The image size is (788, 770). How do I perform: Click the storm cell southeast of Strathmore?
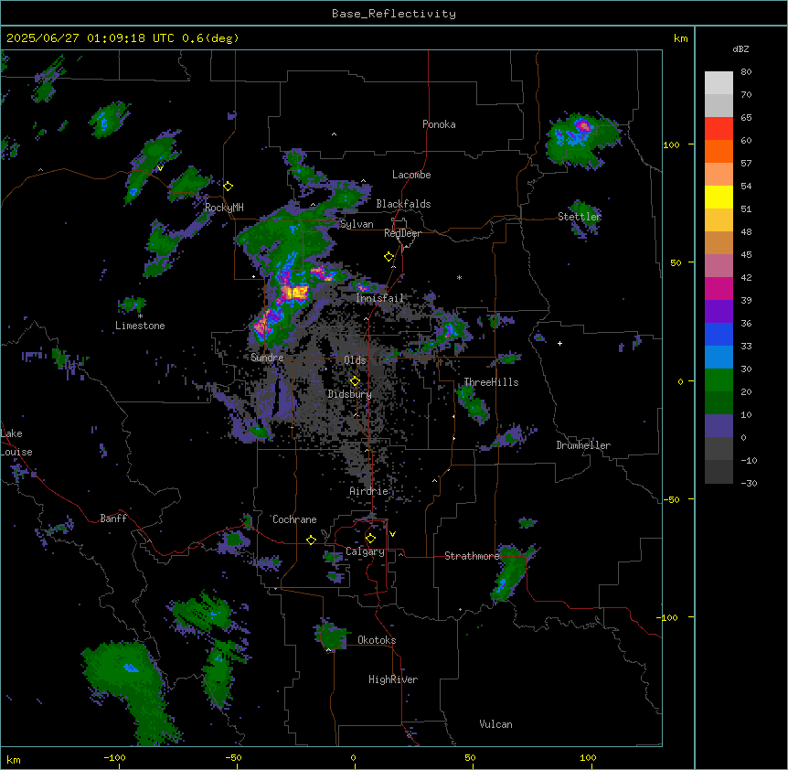(x=512, y=573)
